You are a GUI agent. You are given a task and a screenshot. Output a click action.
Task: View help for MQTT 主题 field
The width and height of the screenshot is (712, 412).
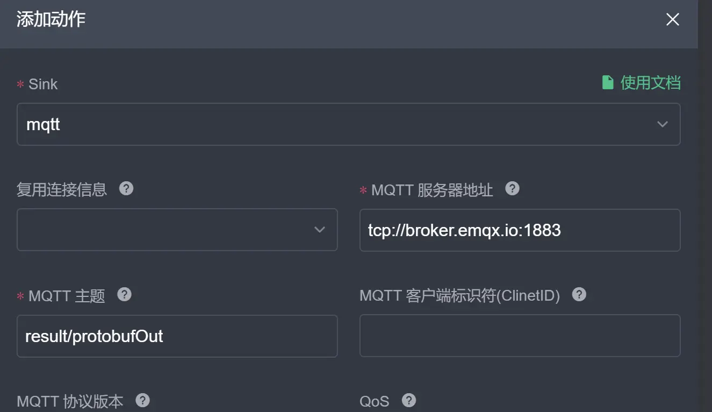tap(124, 295)
